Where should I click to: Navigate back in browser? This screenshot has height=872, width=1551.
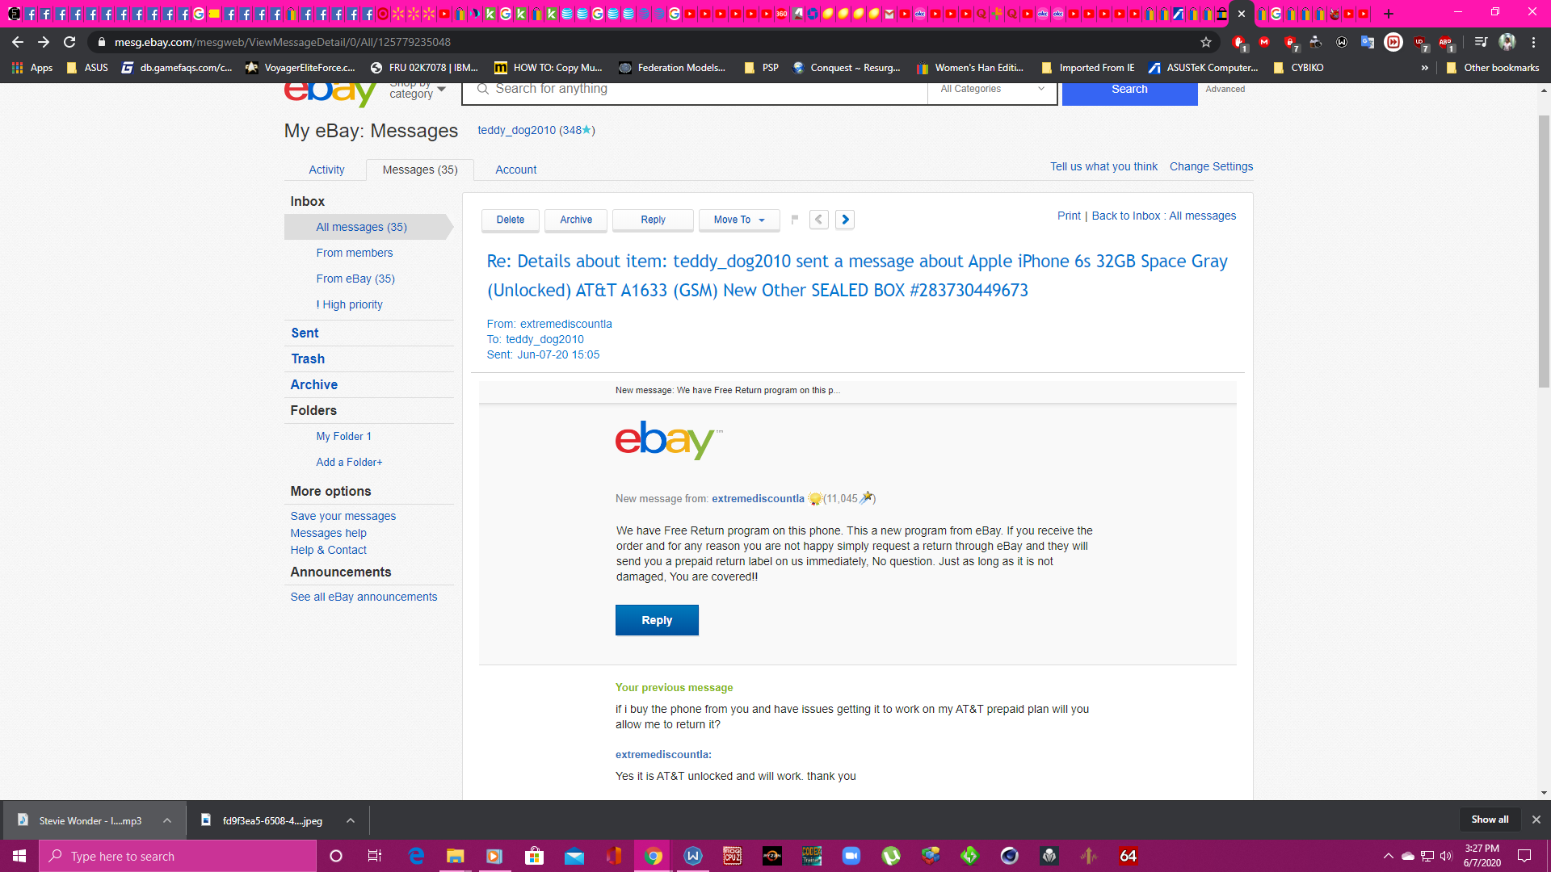click(x=18, y=42)
